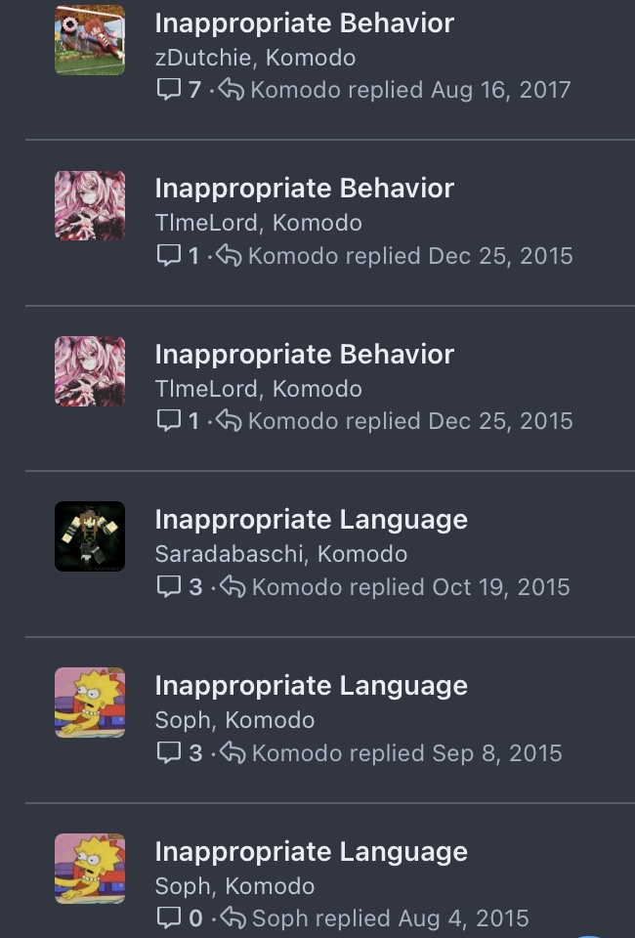Viewport: 635px width, 938px height.
Task: Click the Soph replied Aug 4, 2015 link
Action: [391, 918]
